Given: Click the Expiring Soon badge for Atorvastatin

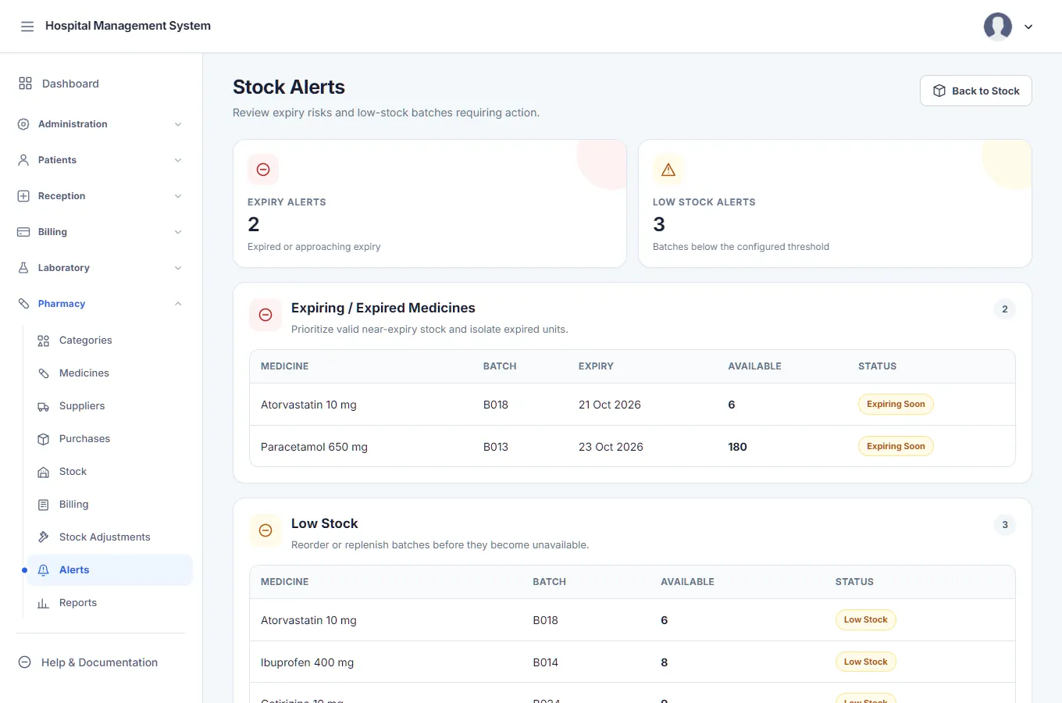Looking at the screenshot, I should tap(896, 405).
